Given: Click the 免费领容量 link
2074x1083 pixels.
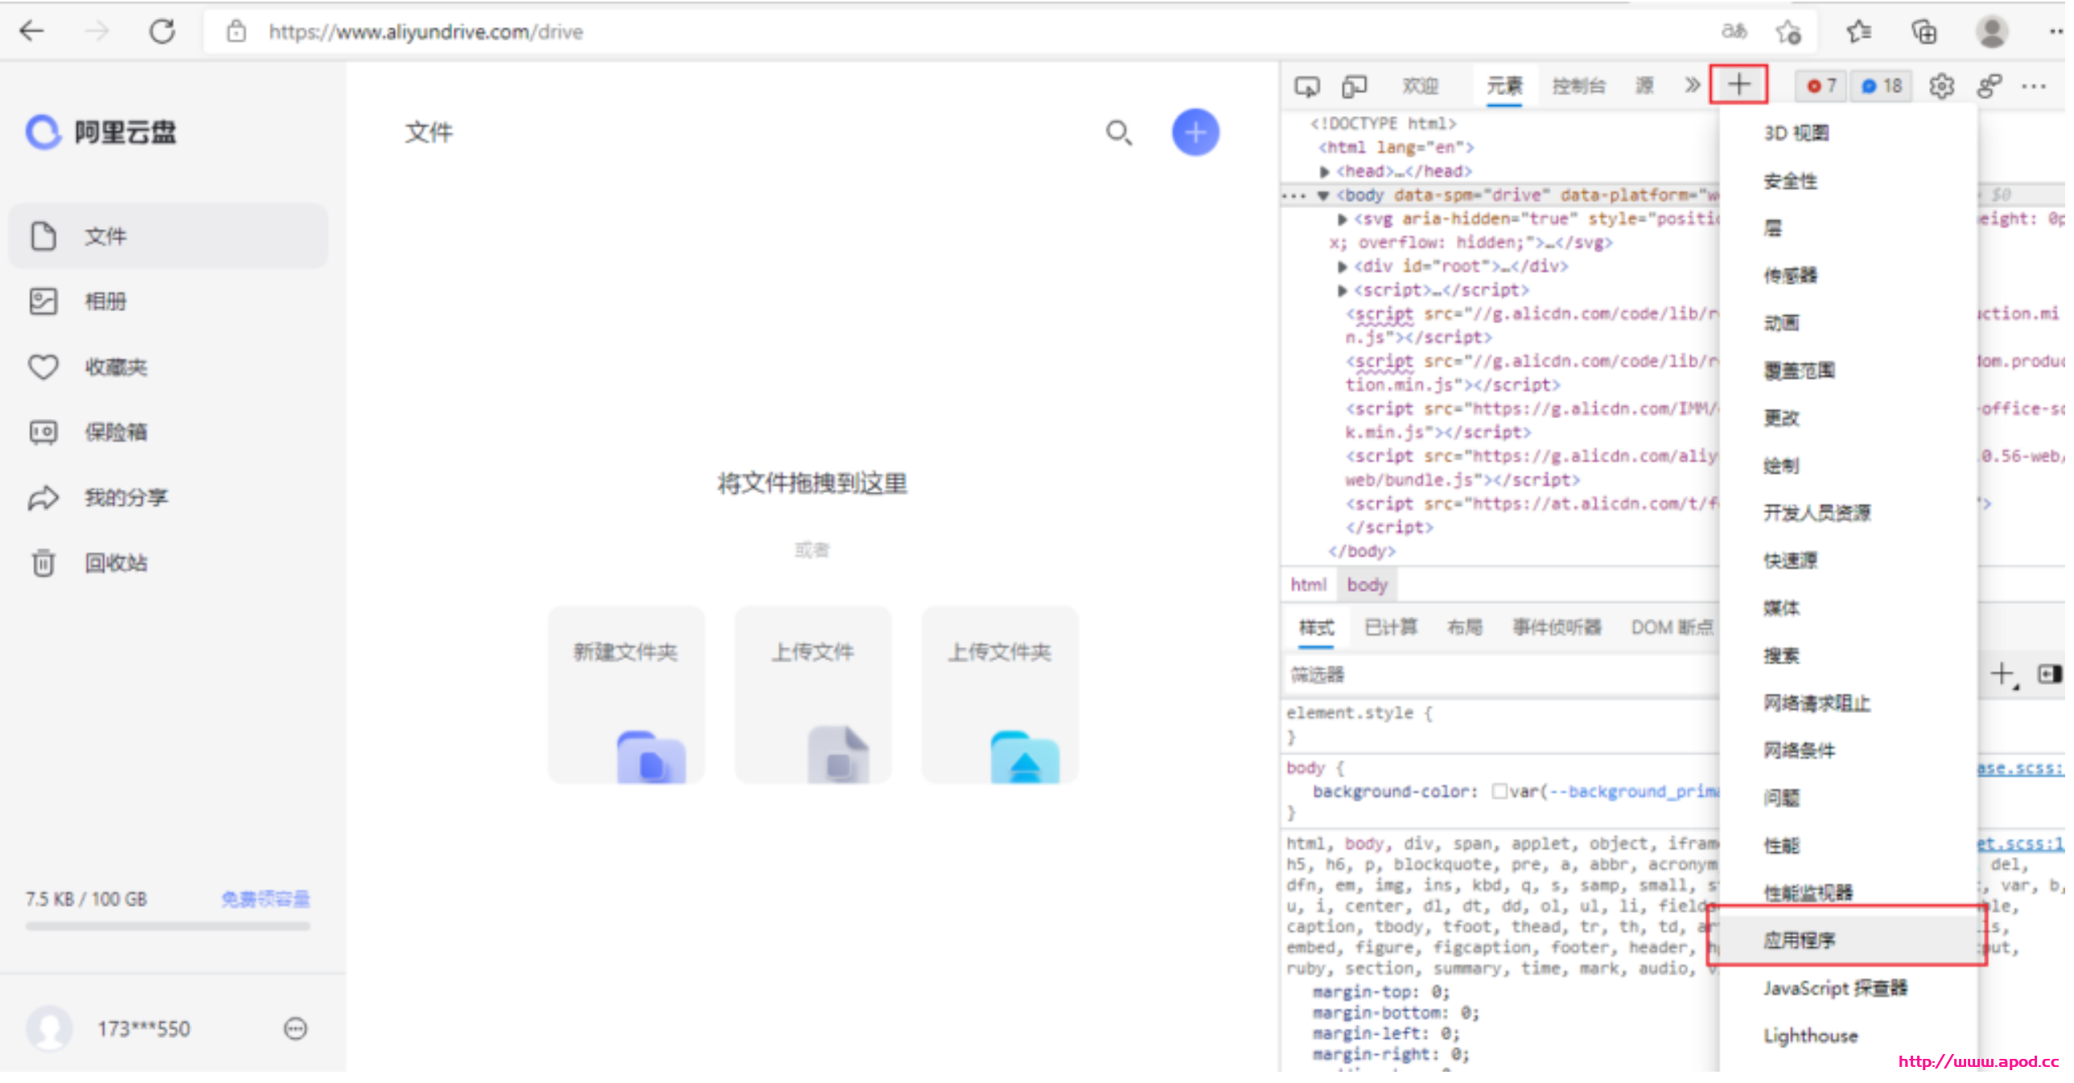Looking at the screenshot, I should [265, 899].
